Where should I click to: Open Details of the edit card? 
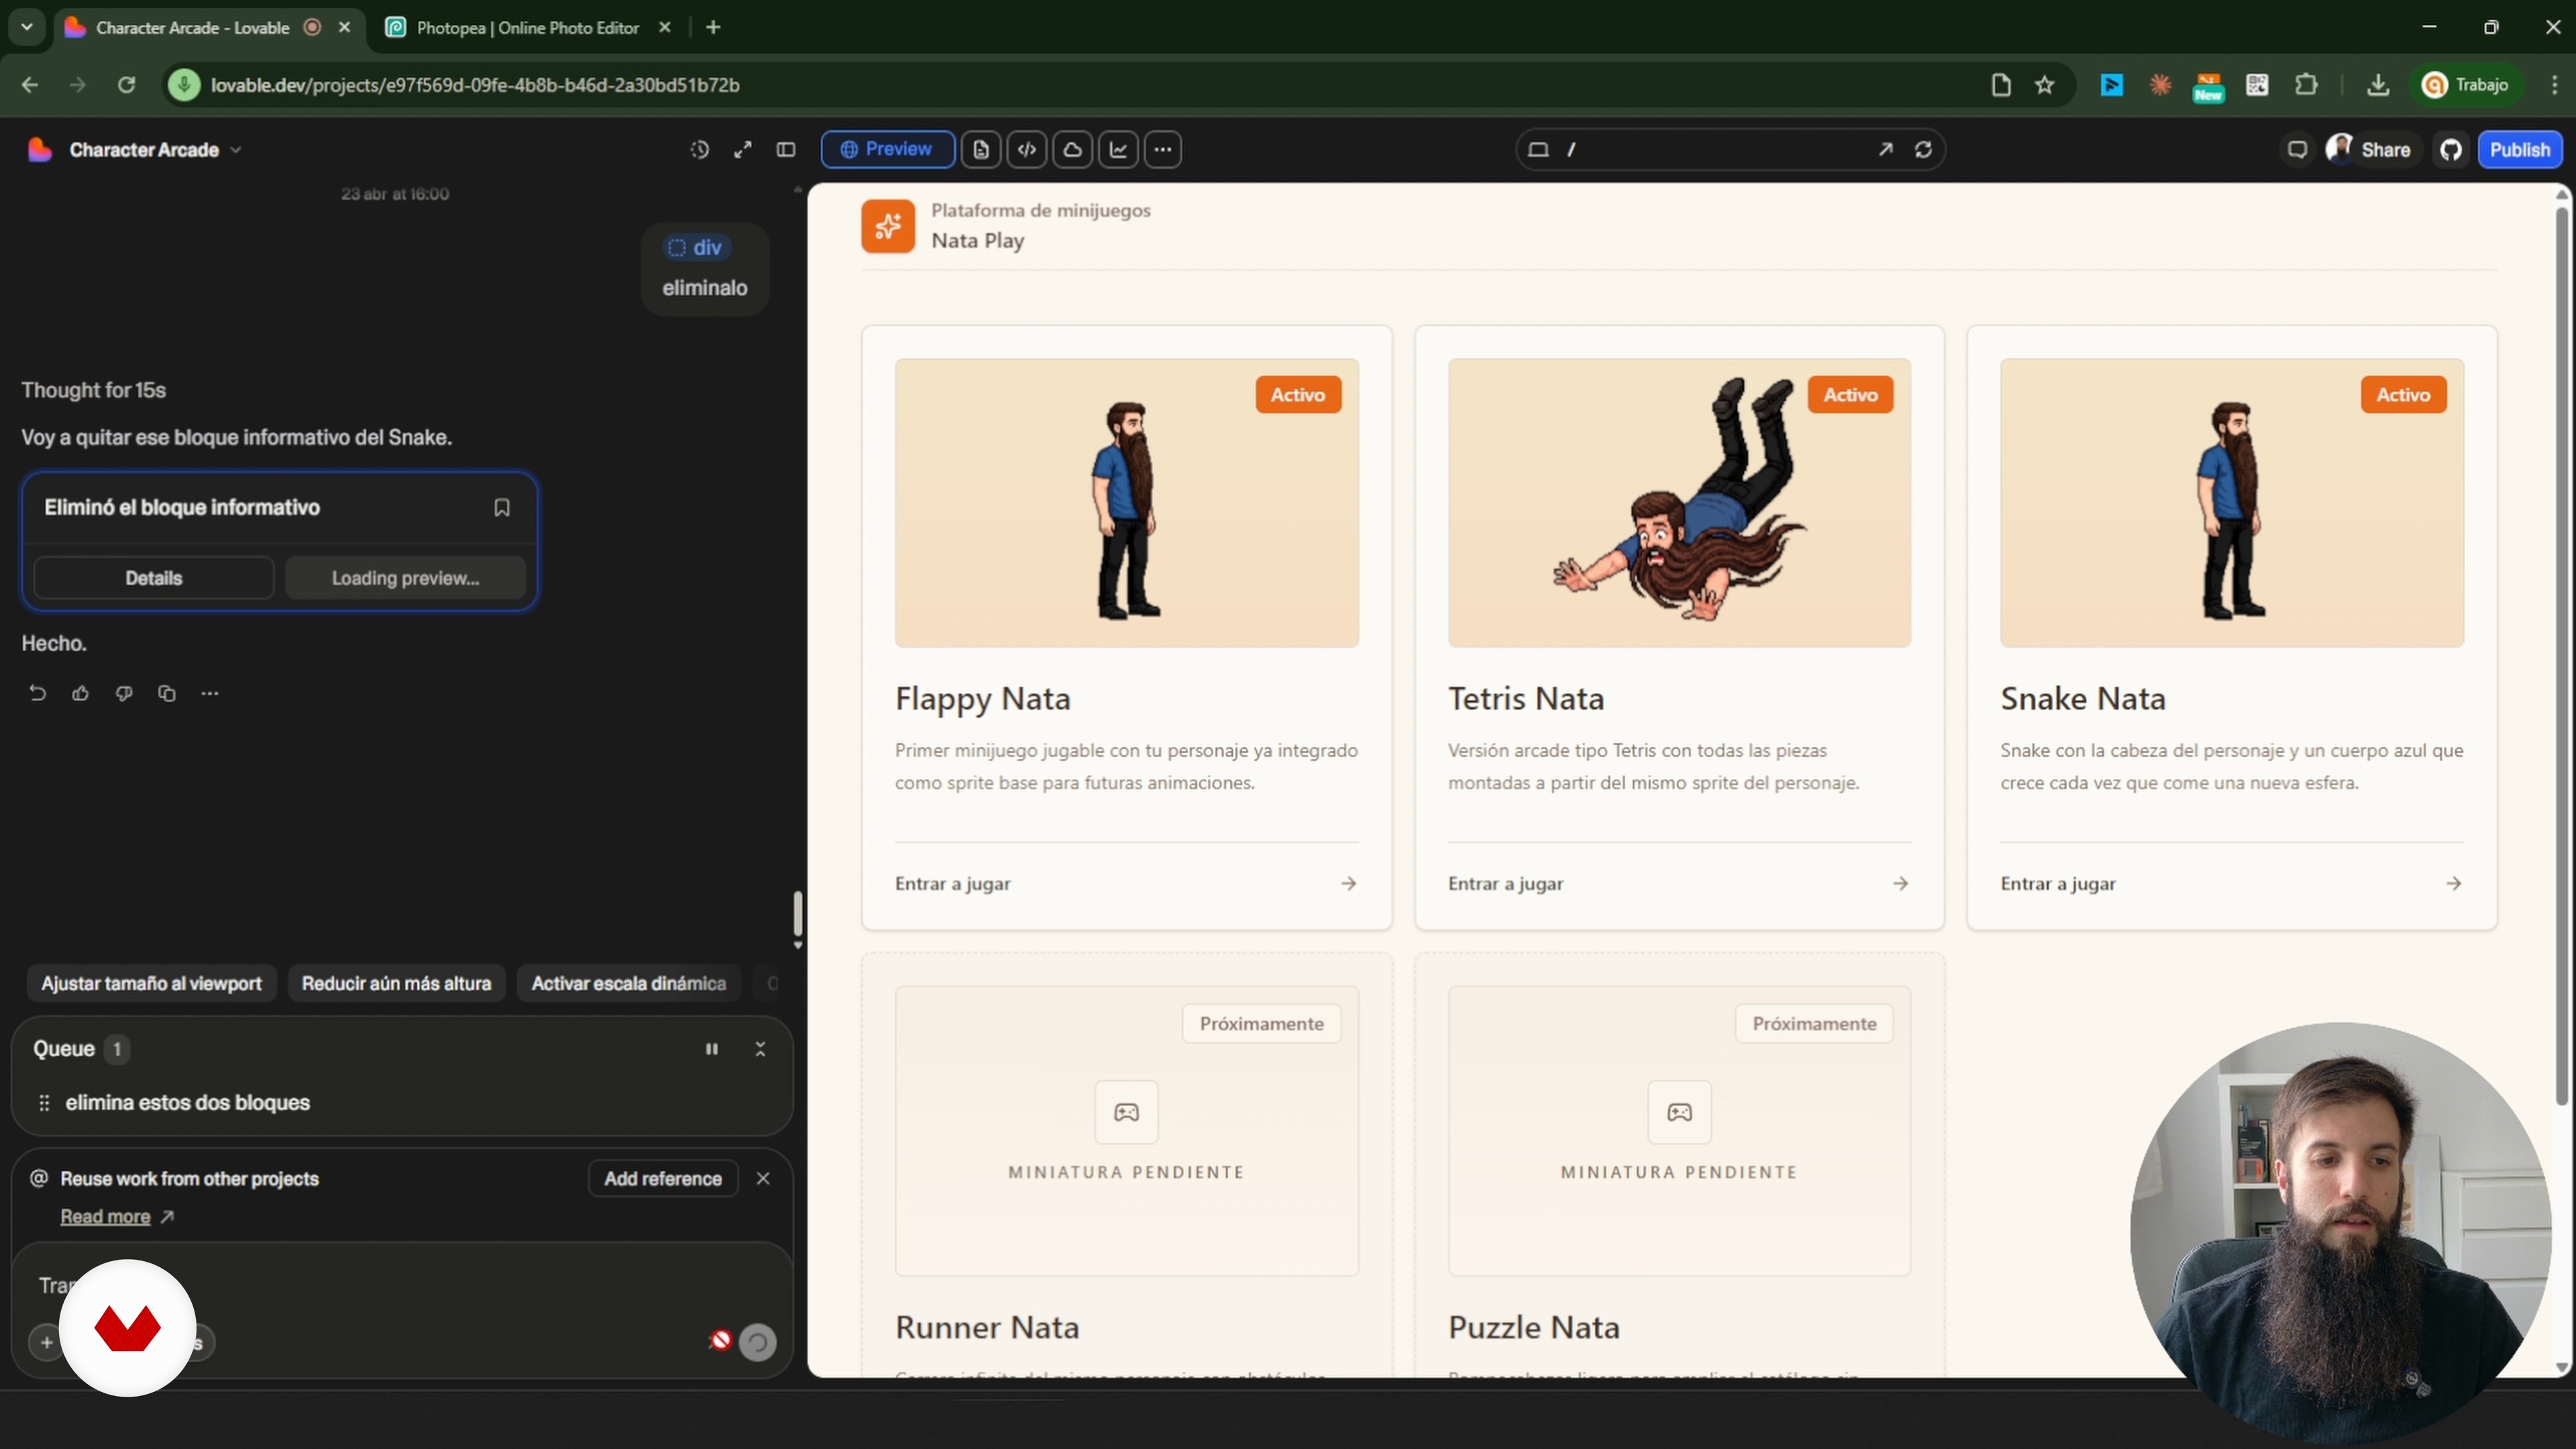pyautogui.click(x=154, y=578)
